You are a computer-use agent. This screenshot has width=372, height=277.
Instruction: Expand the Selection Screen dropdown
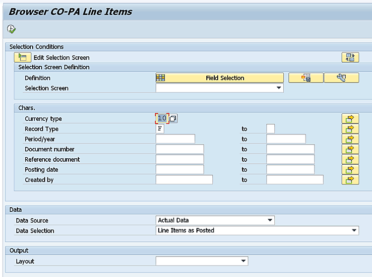(278, 88)
